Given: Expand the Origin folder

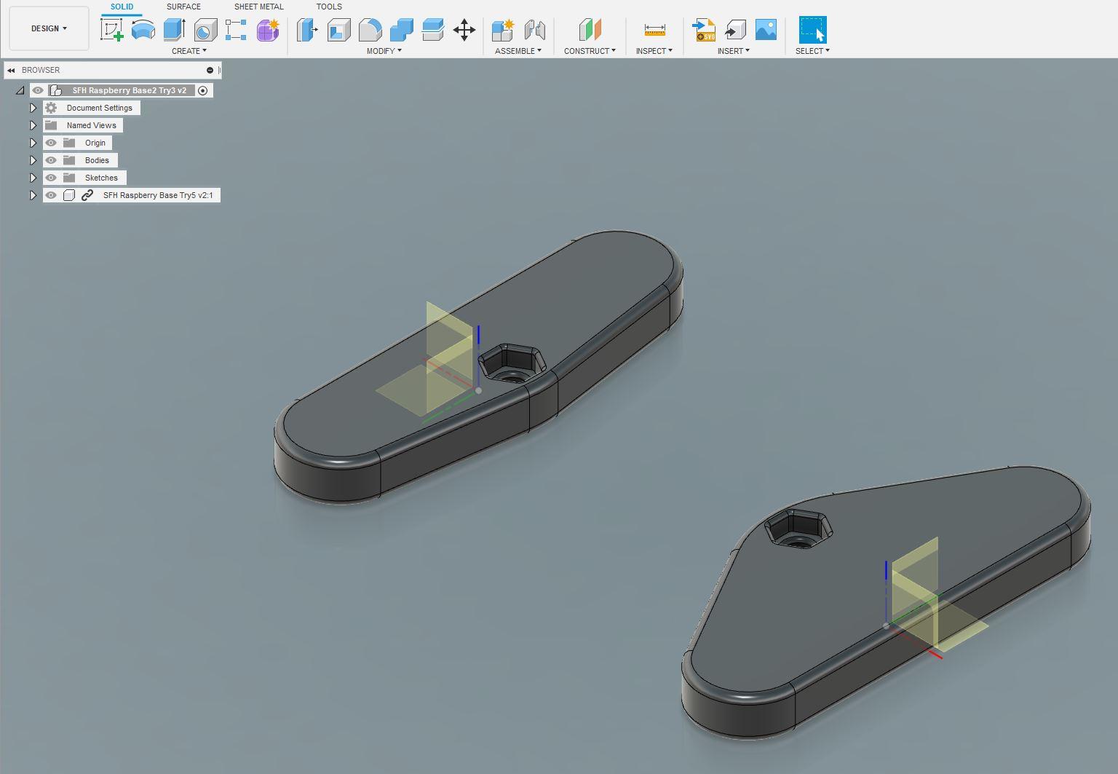Looking at the screenshot, I should point(33,143).
